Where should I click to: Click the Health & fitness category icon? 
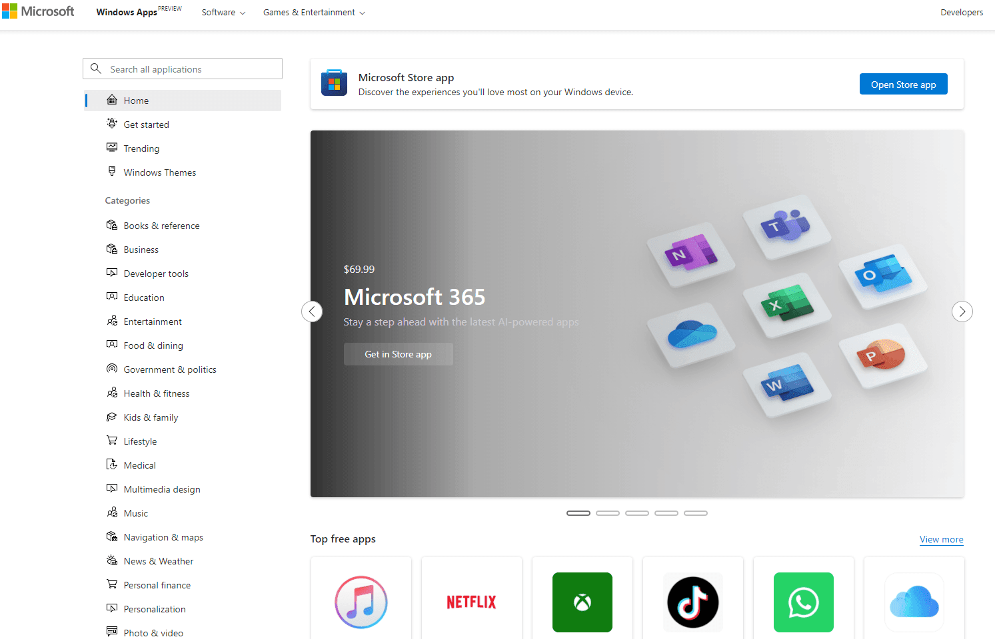click(x=112, y=393)
